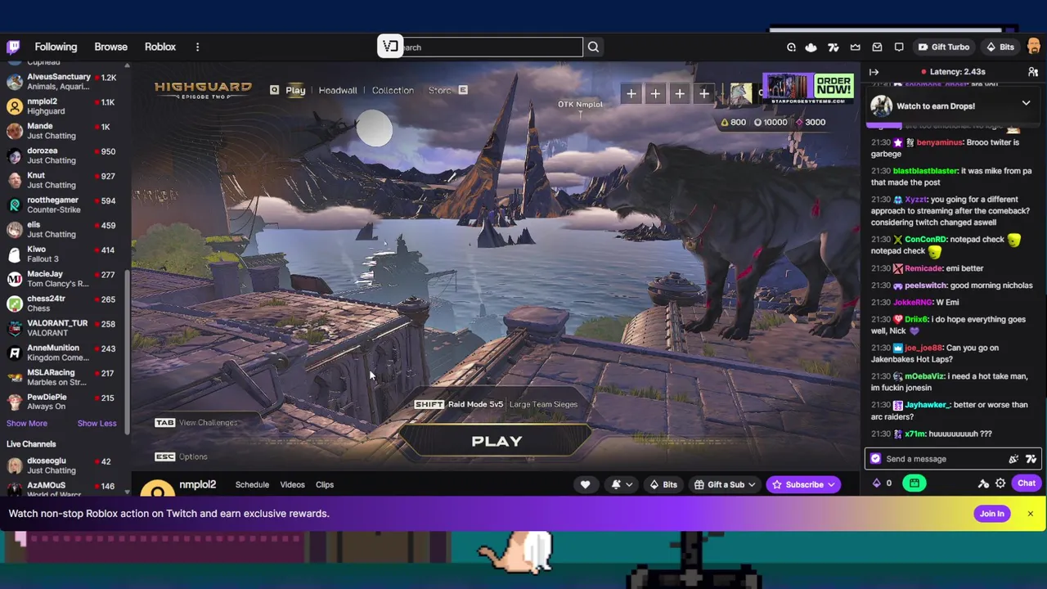Open chat settings gear icon
1047x589 pixels.
[1000, 483]
